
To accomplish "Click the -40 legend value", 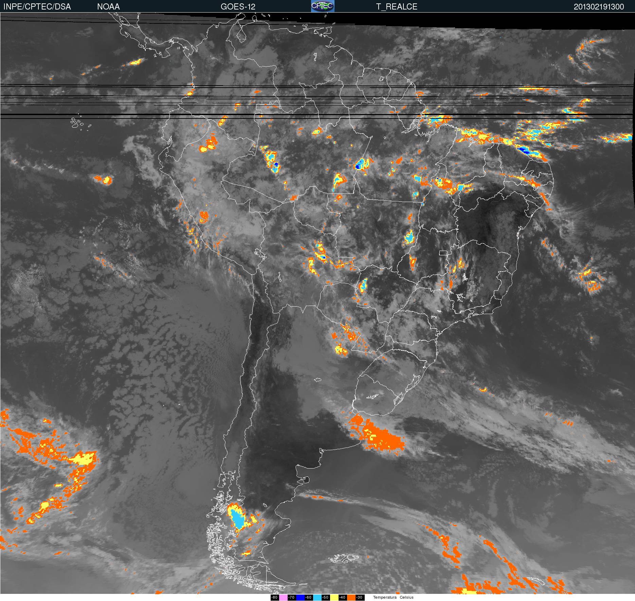I will 342,597.
